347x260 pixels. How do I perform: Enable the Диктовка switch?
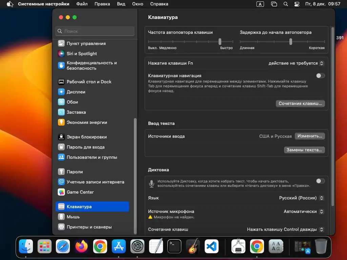point(320,181)
